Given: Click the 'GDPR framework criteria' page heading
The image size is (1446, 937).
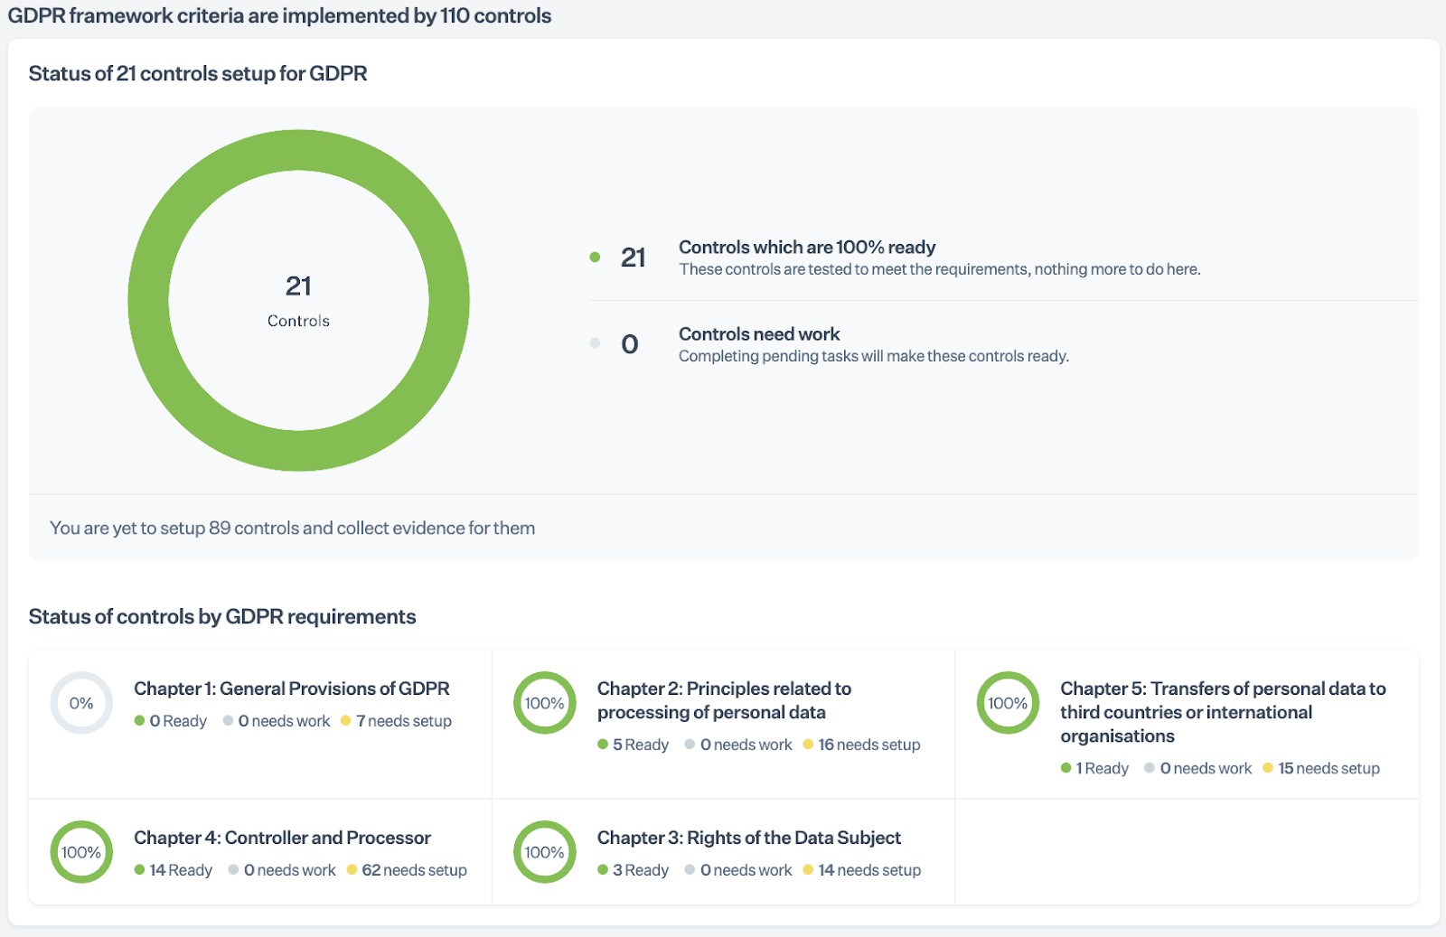Looking at the screenshot, I should [x=279, y=15].
